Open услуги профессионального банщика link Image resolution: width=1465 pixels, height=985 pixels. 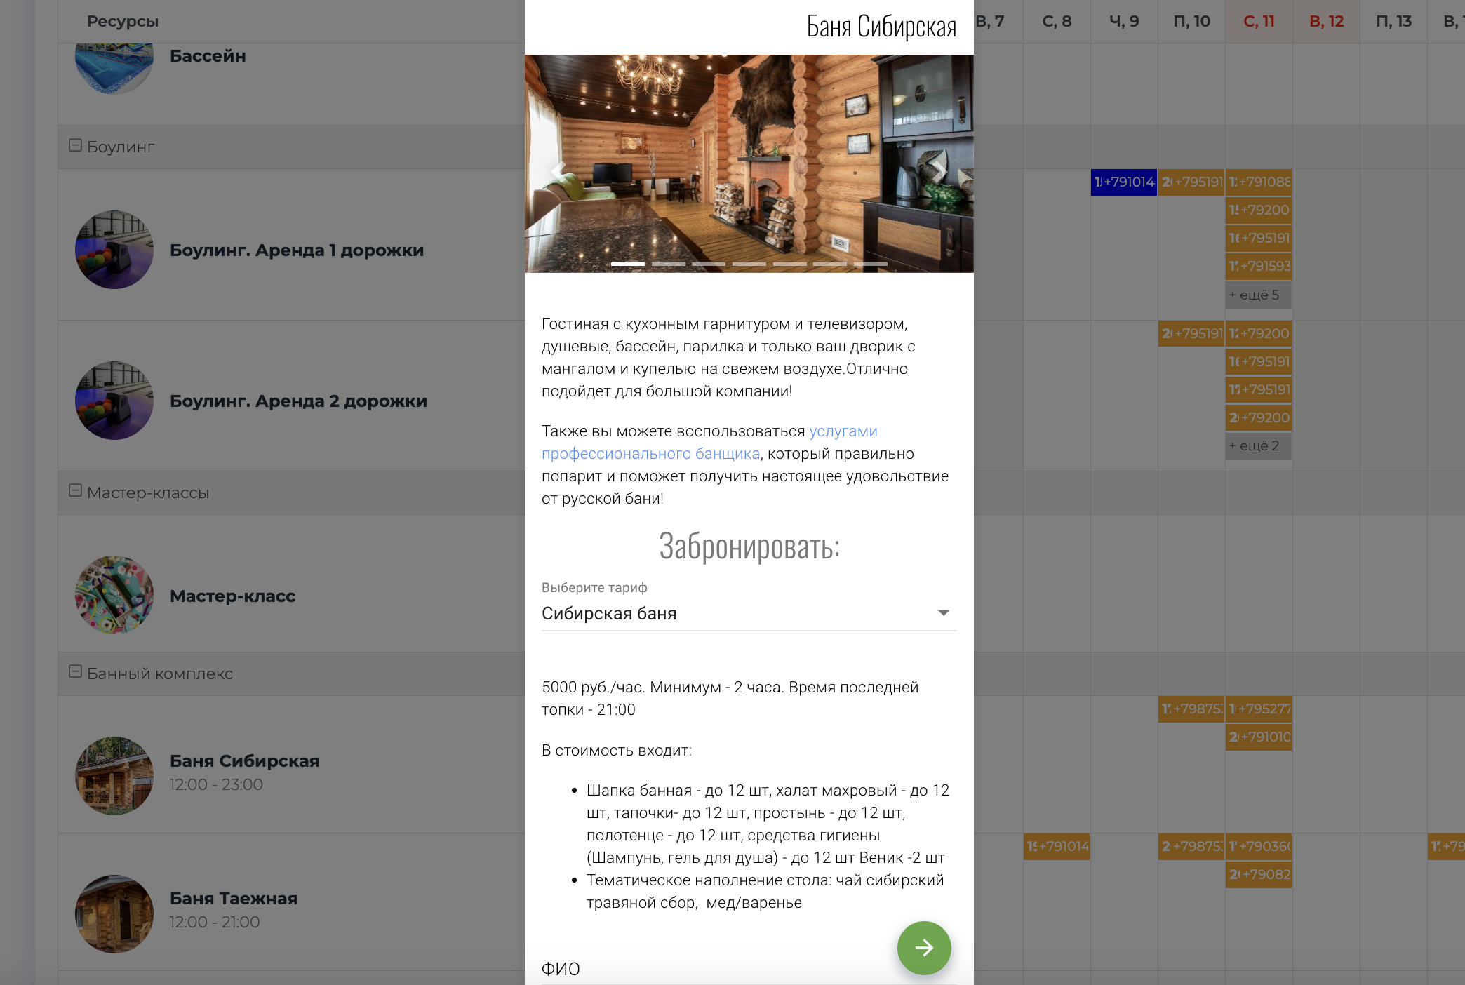650,453
